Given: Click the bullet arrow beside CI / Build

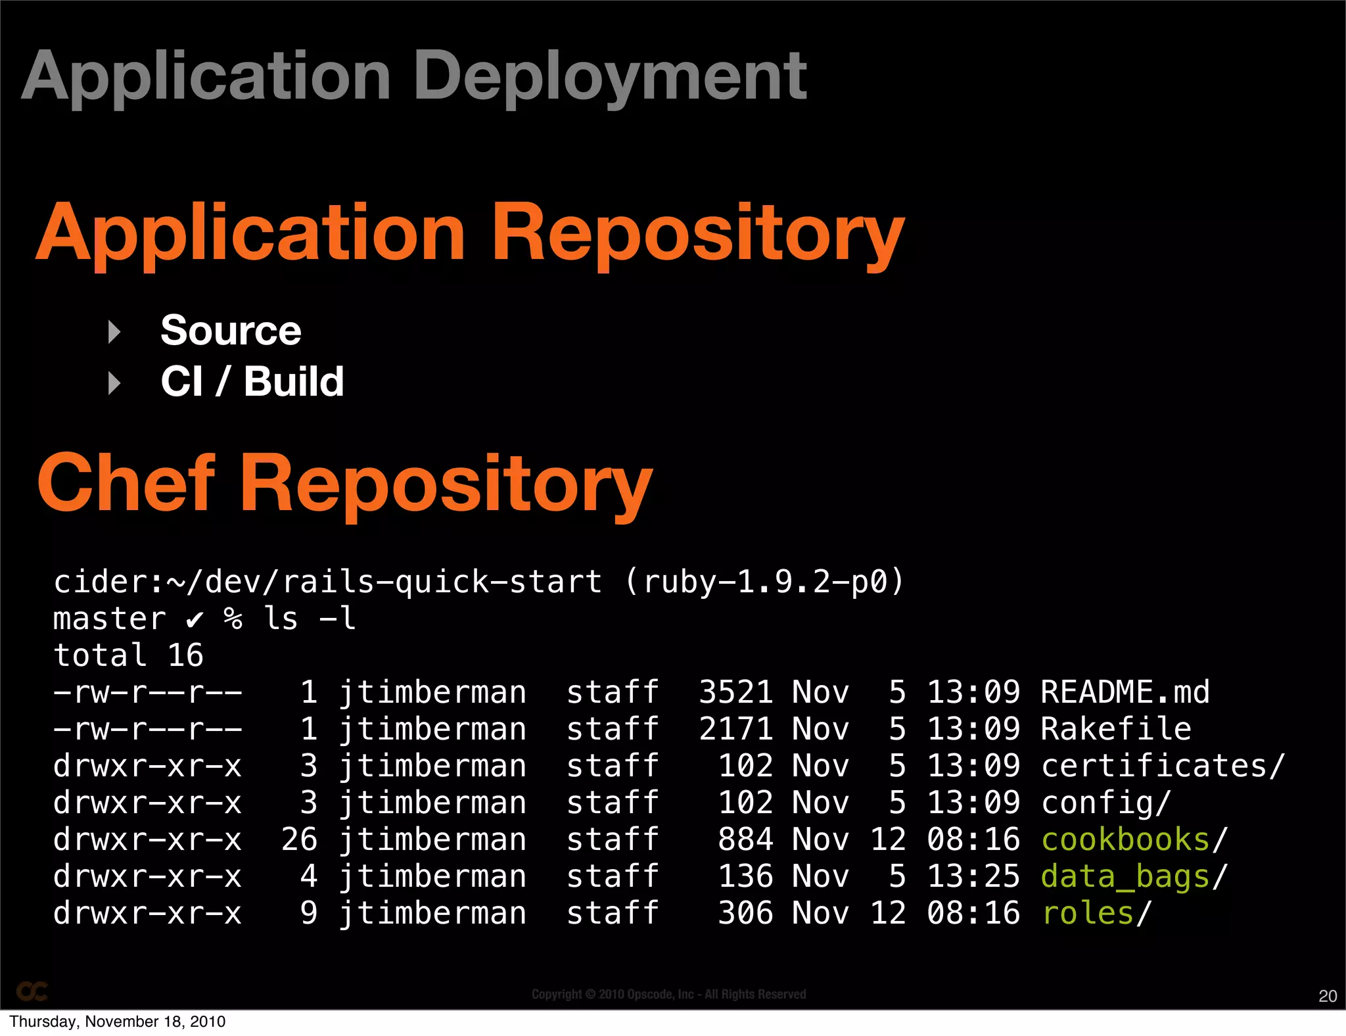Looking at the screenshot, I should tap(114, 383).
